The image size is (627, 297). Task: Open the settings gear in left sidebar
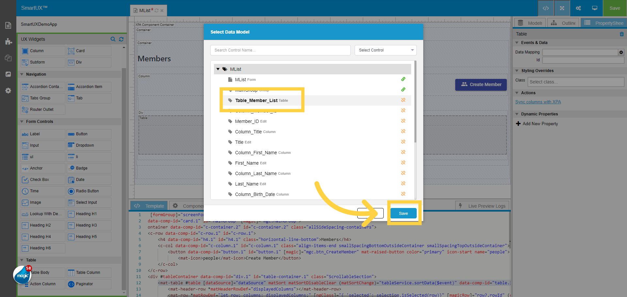8,91
